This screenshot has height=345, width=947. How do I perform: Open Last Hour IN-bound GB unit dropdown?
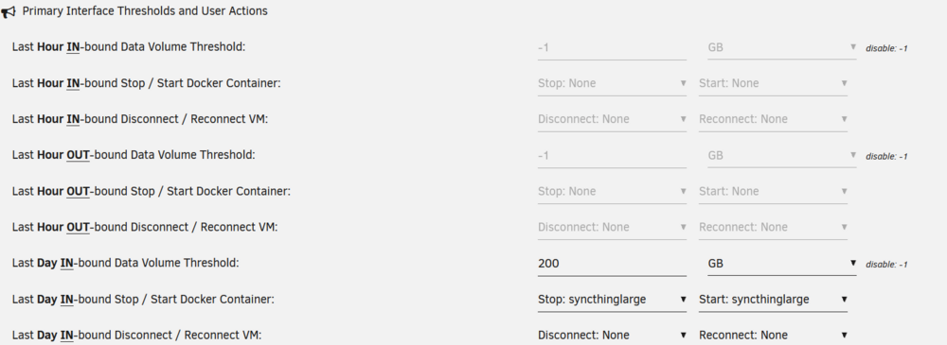click(x=781, y=47)
